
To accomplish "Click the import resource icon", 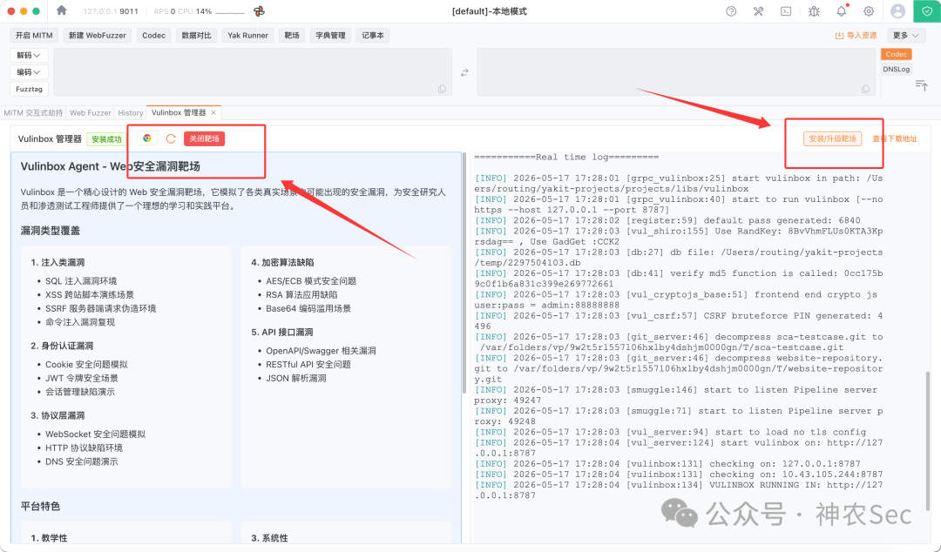I will 840,36.
